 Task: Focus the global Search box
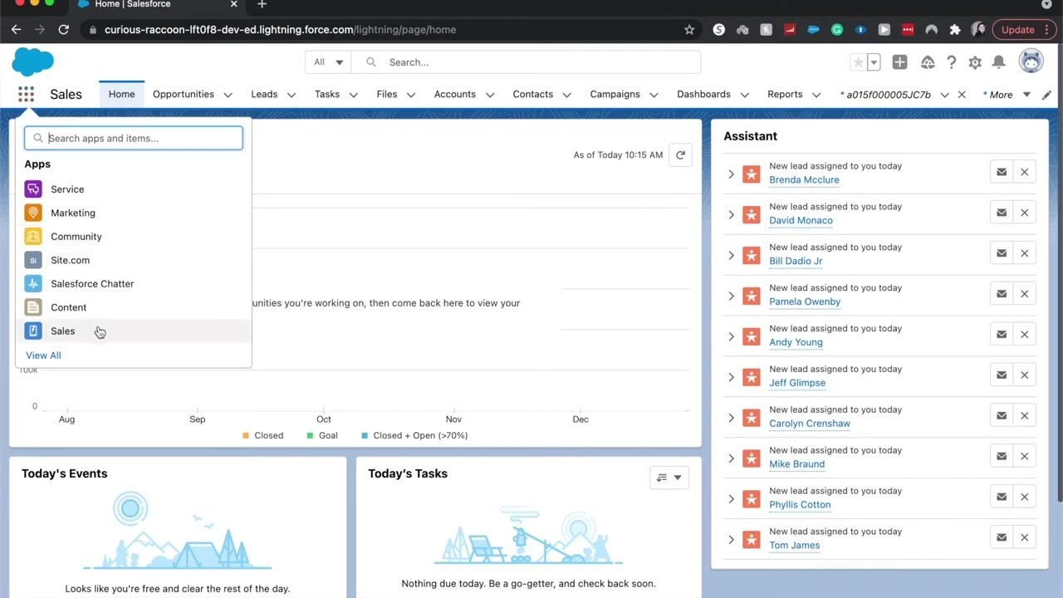point(527,62)
